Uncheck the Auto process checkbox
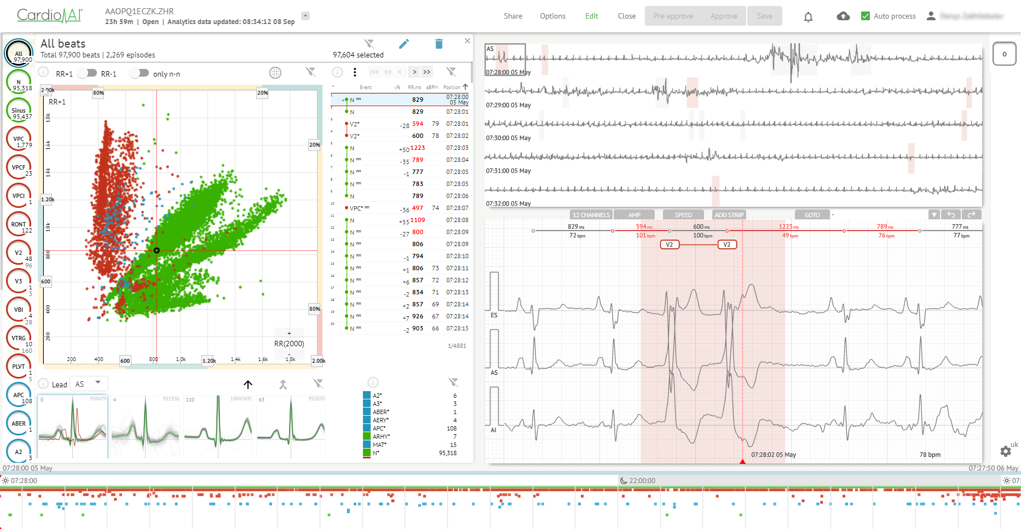The height and width of the screenshot is (529, 1021). (x=866, y=16)
